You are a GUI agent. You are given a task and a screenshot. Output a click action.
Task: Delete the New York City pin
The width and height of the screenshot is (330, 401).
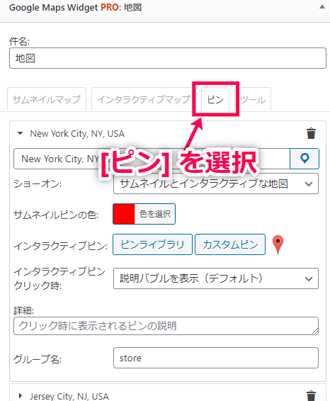pos(311,133)
